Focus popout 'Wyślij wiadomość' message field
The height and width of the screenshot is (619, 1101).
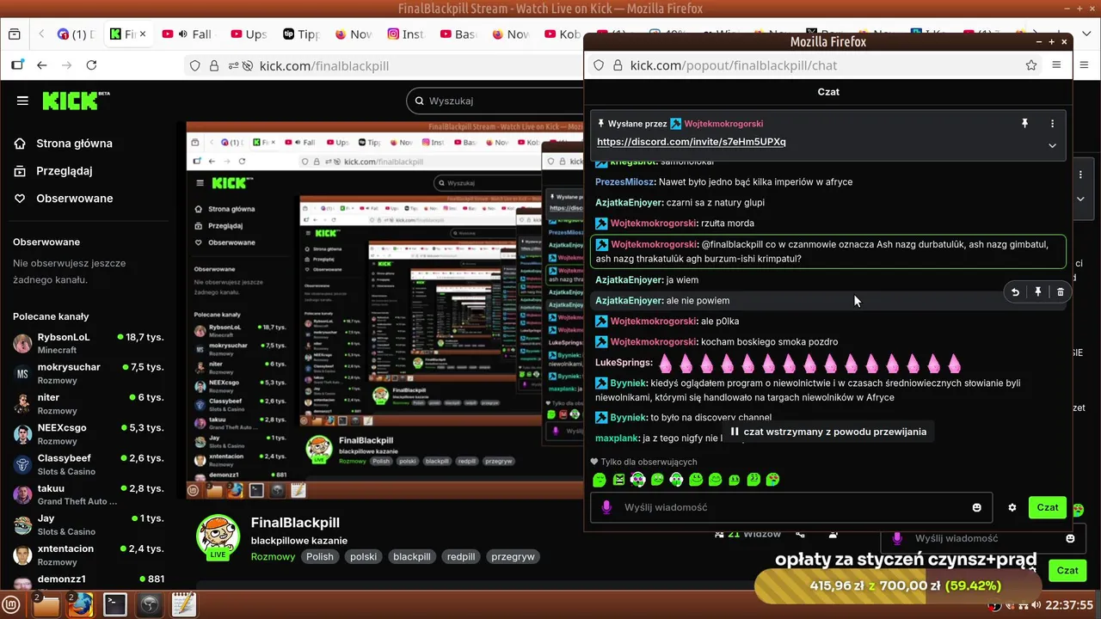tap(791, 507)
